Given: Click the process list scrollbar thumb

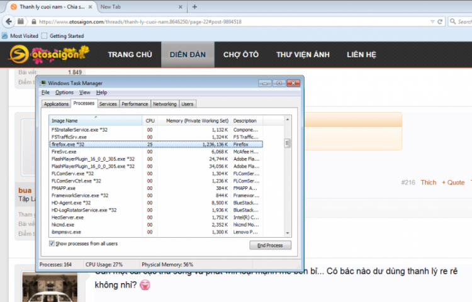Looking at the screenshot, I should [287, 143].
